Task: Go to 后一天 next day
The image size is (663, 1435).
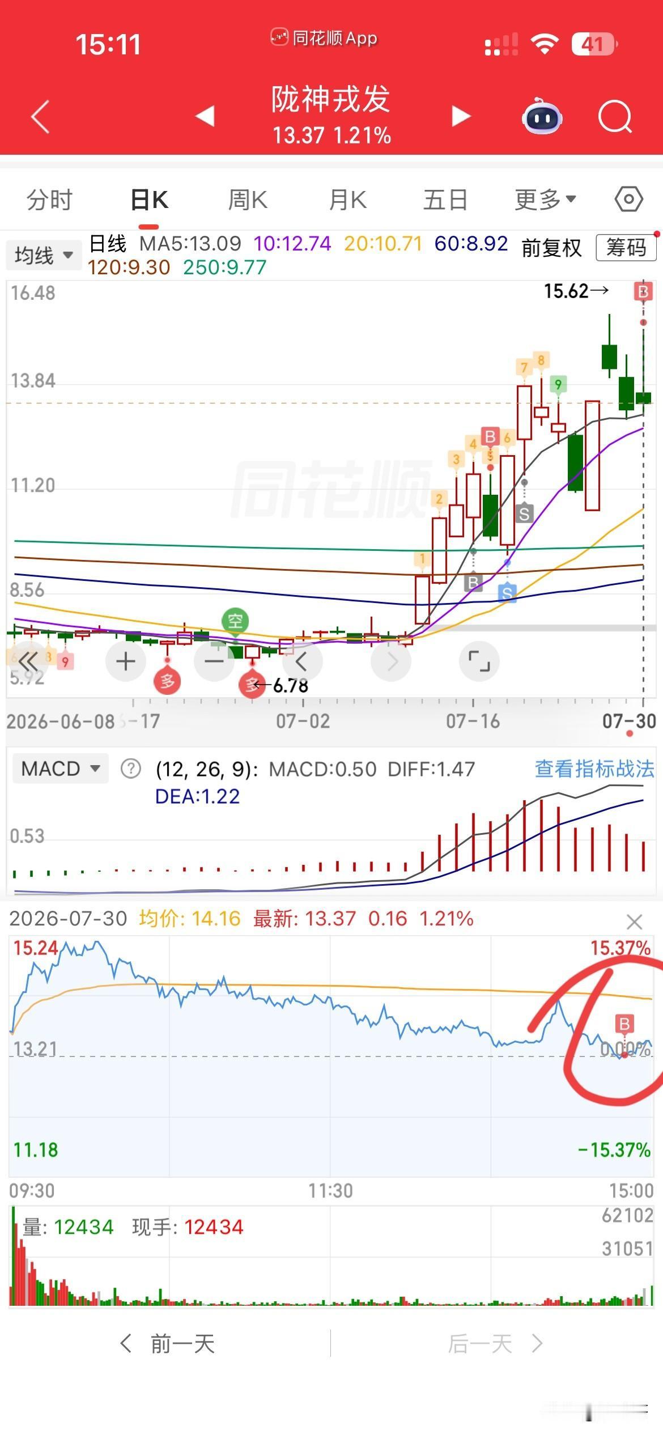Action: point(495,1344)
